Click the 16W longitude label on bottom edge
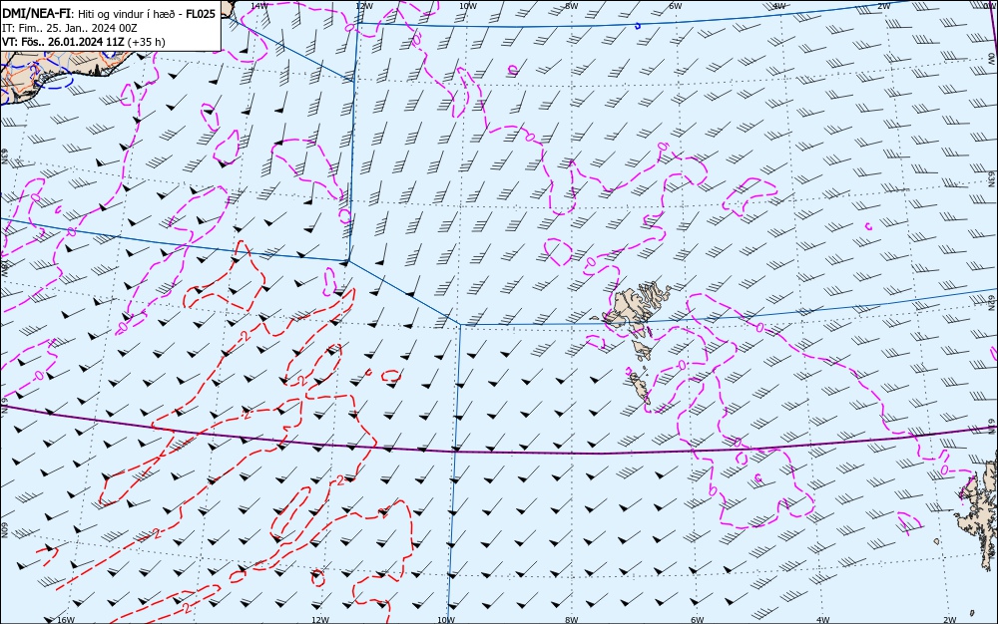Image resolution: width=998 pixels, height=624 pixels. pyautogui.click(x=66, y=620)
